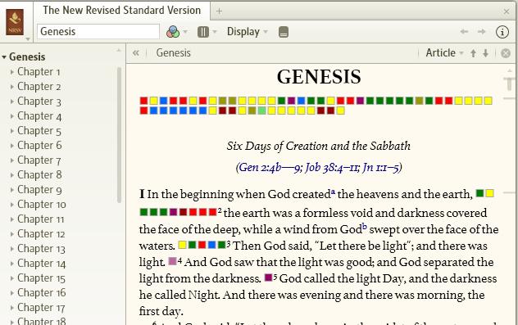518x325 pixels.
Task: Open Chapter 15 in the sidebar
Action: point(41,278)
